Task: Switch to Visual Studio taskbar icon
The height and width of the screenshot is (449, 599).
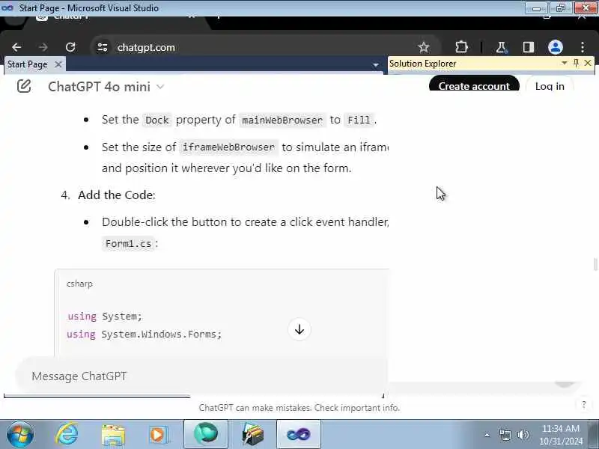Action: click(x=298, y=434)
